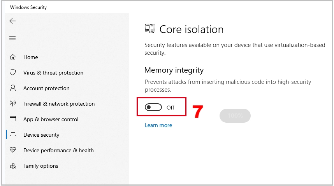Screen dimensions: 334x186
Task: Open the Learn more link
Action: coord(158,125)
